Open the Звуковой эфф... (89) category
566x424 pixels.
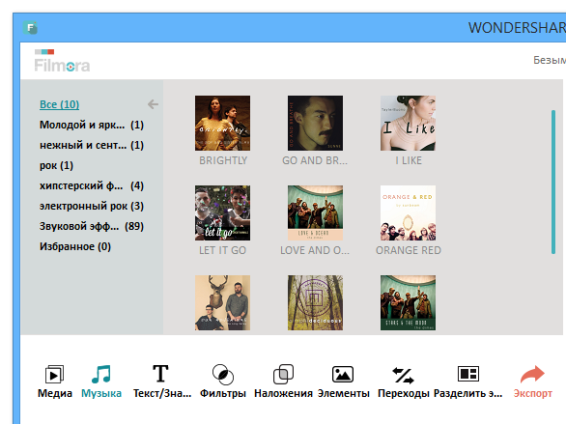coord(92,226)
